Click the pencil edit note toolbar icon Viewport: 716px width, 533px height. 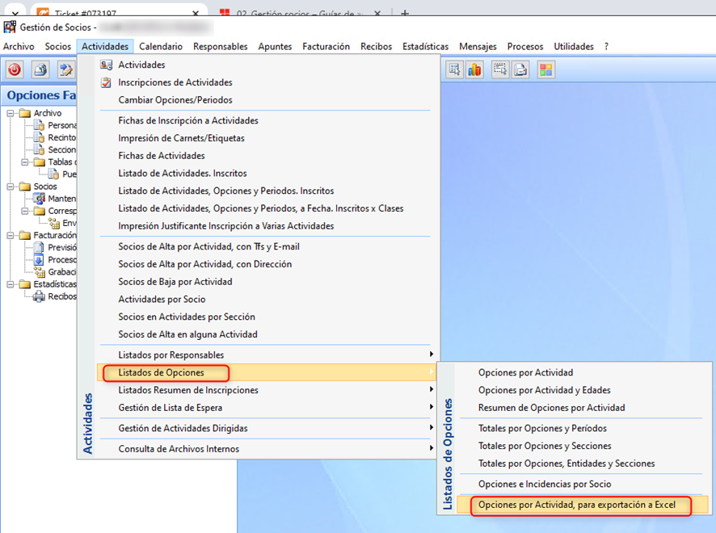[65, 69]
